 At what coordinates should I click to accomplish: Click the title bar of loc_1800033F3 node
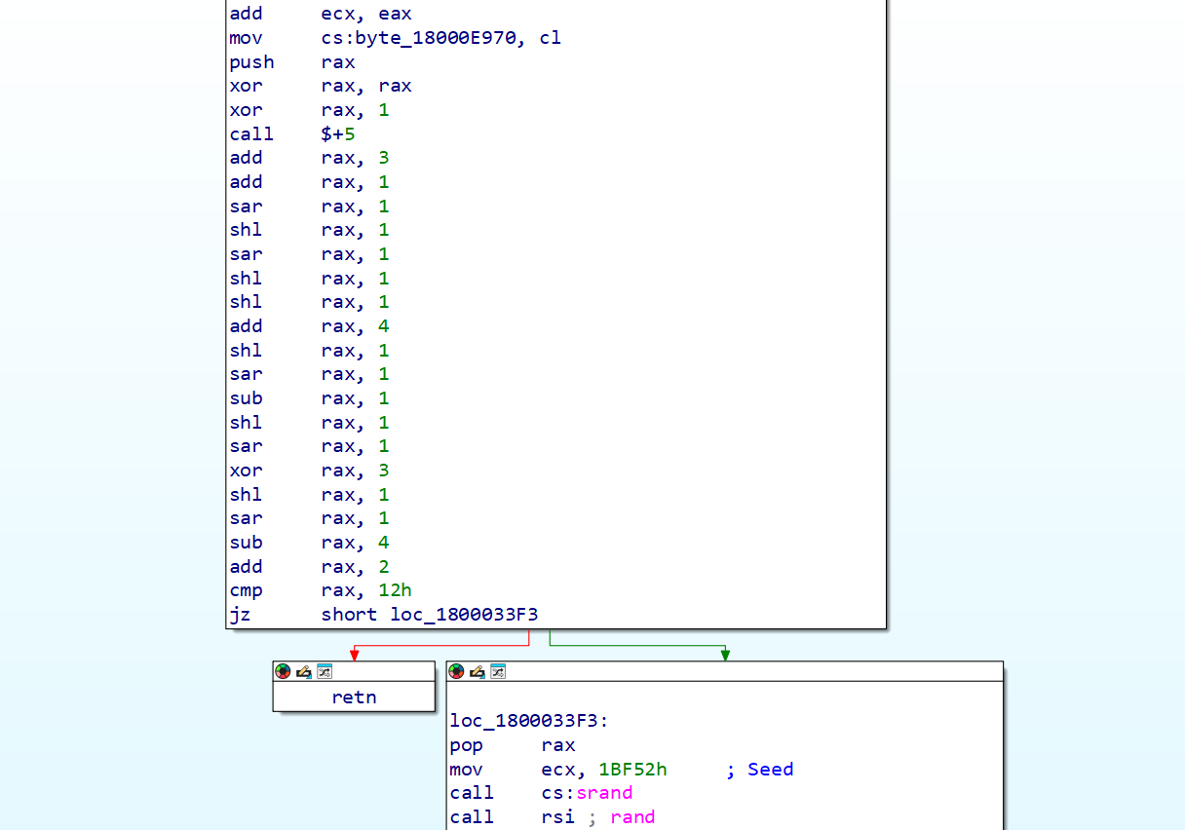point(725,671)
